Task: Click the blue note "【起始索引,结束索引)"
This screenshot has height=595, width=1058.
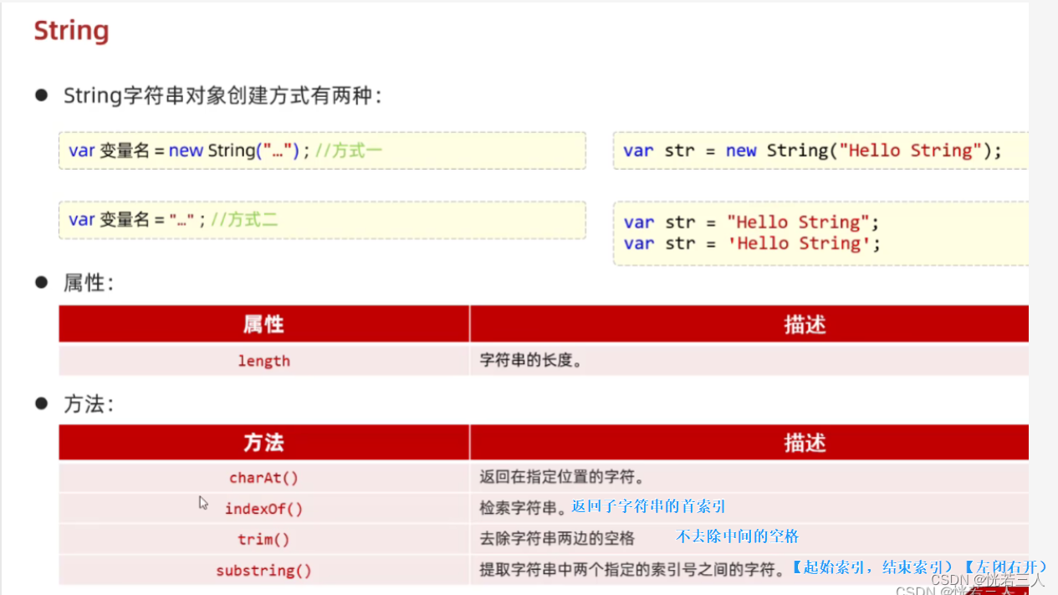Action: [873, 567]
